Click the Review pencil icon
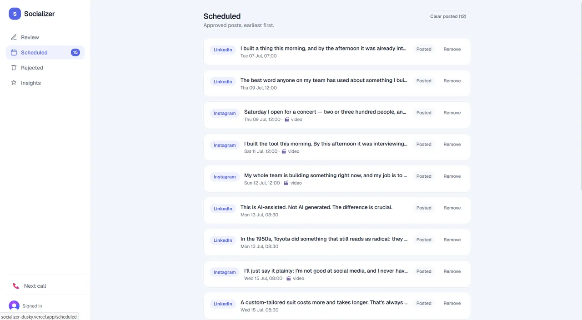 [14, 37]
